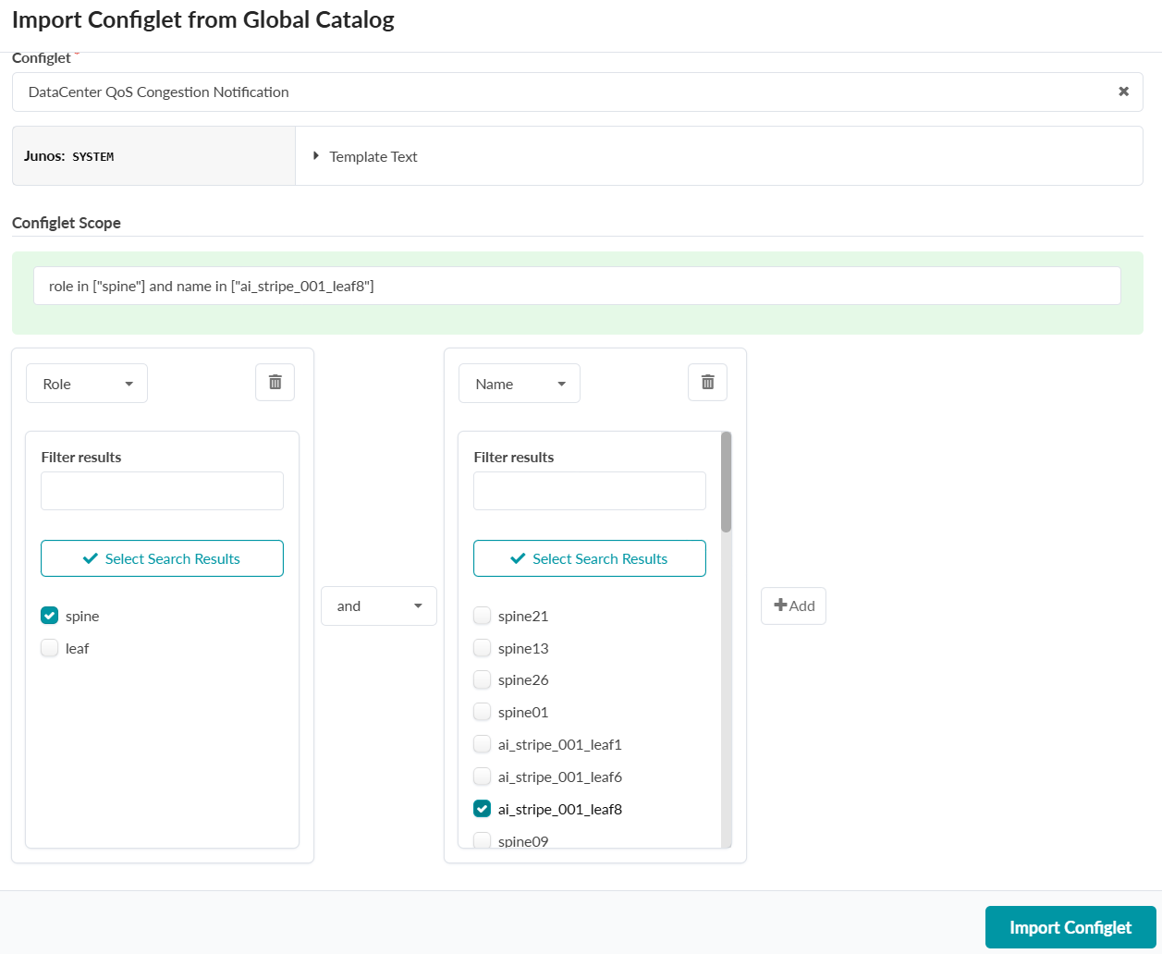This screenshot has width=1162, height=954.
Task: Delete the Role filter with trash icon
Action: click(x=275, y=383)
